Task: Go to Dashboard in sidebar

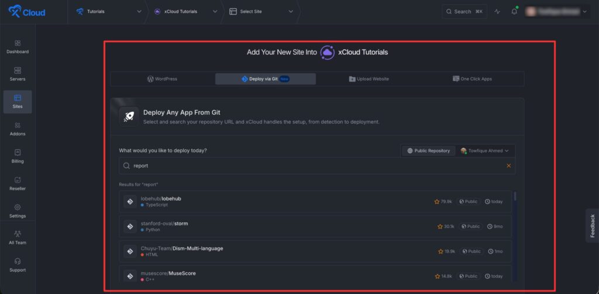Action: pyautogui.click(x=18, y=47)
